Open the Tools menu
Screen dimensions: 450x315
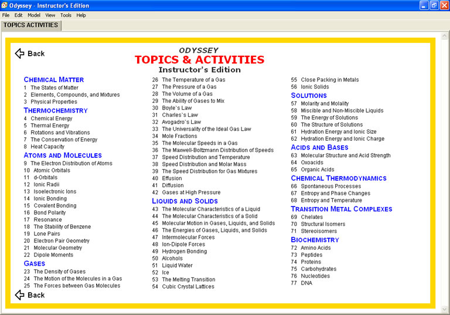pos(66,15)
